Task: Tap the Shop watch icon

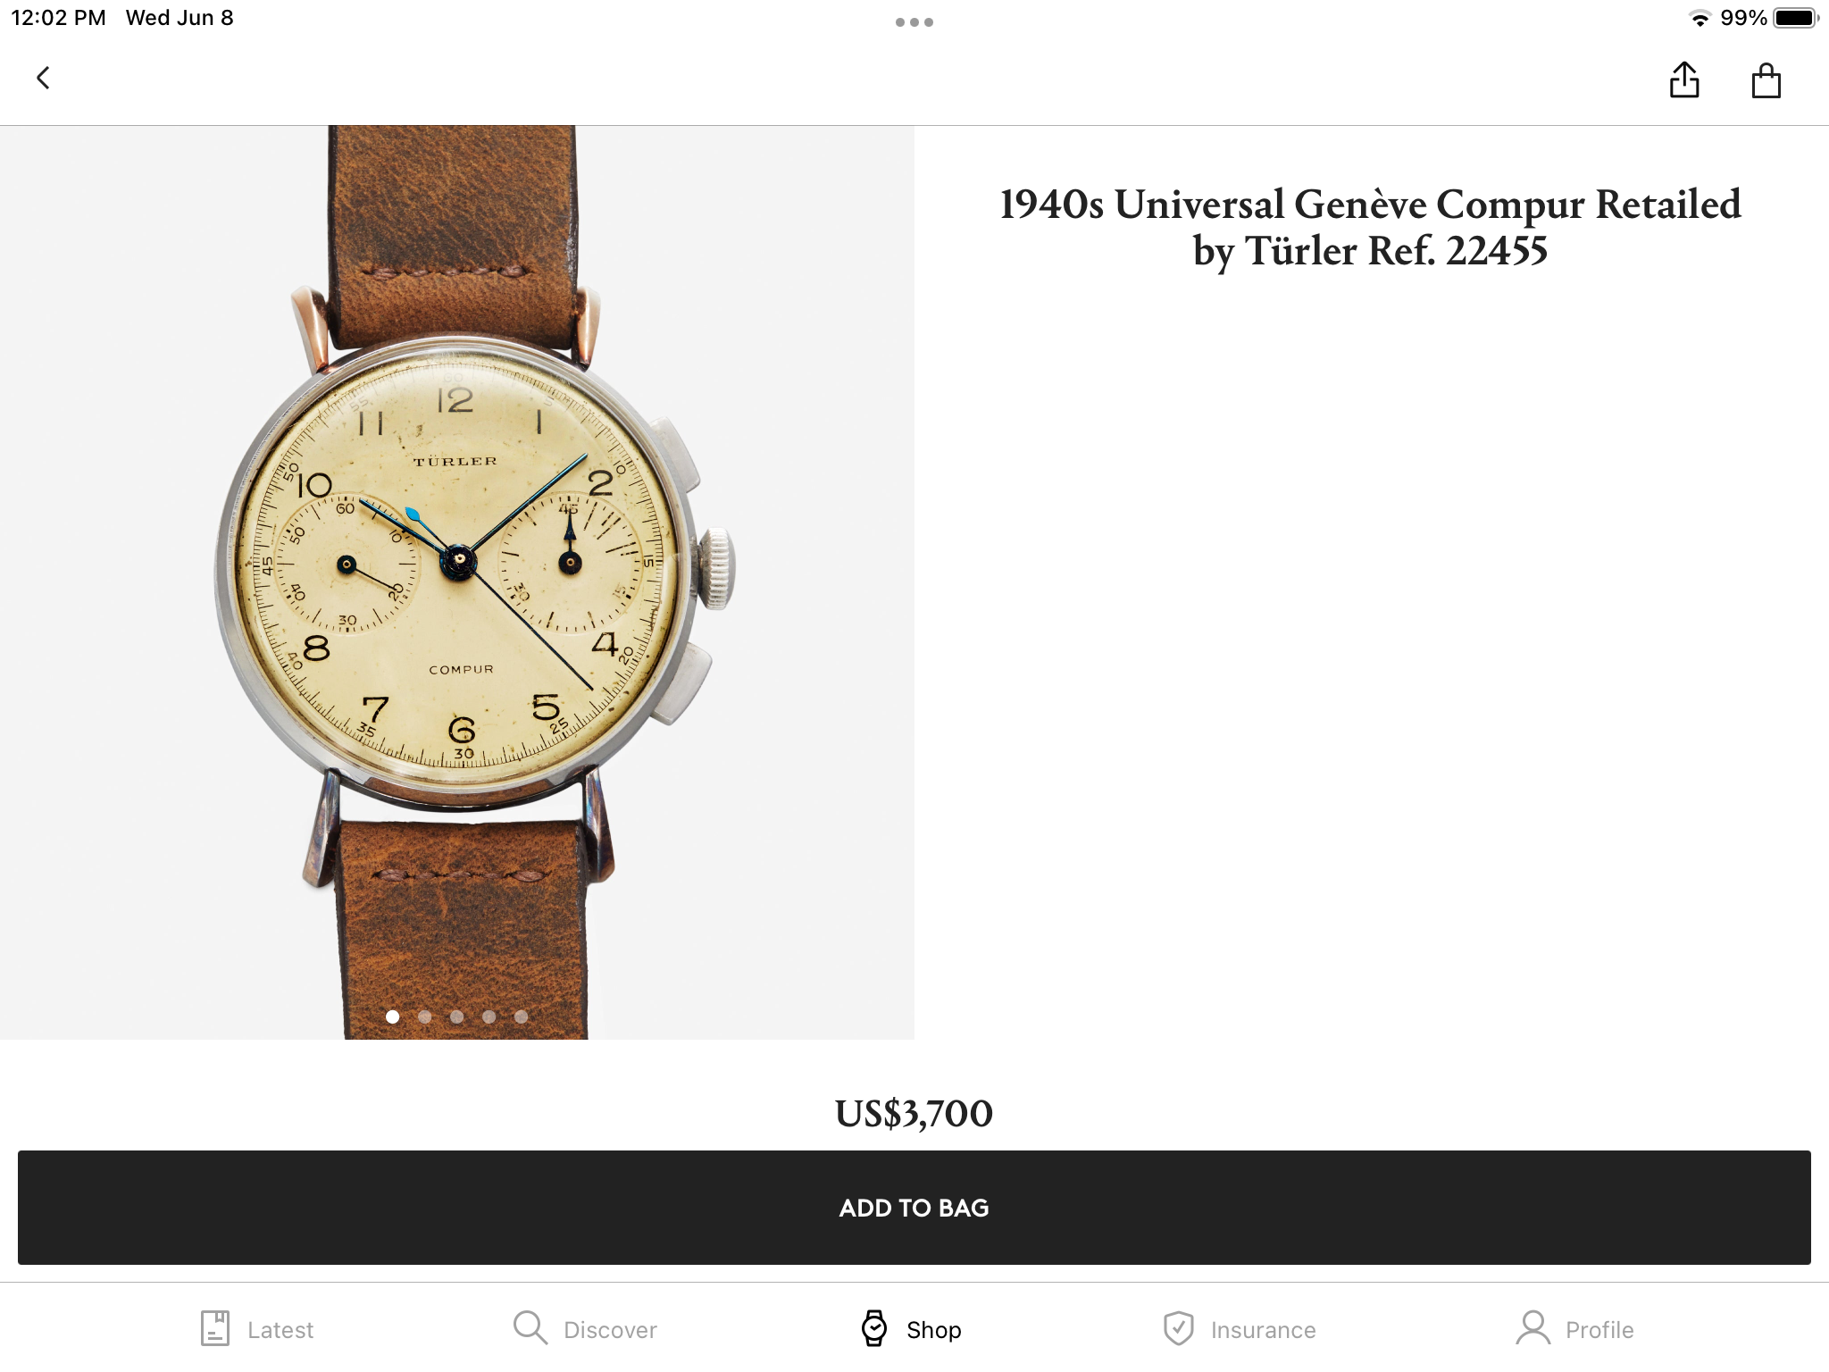Action: click(874, 1328)
